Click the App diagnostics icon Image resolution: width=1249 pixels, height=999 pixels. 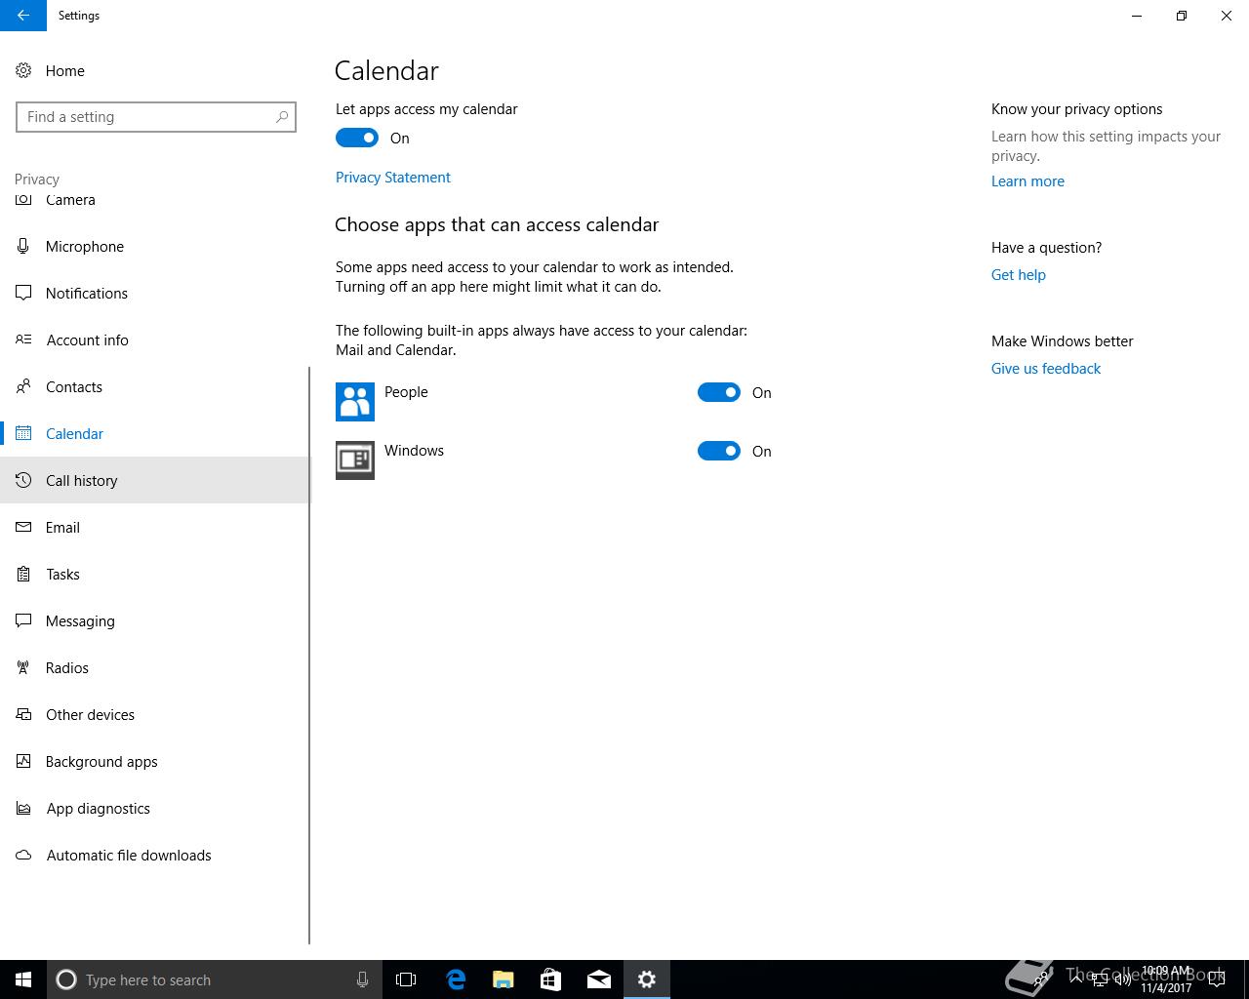[x=23, y=808]
